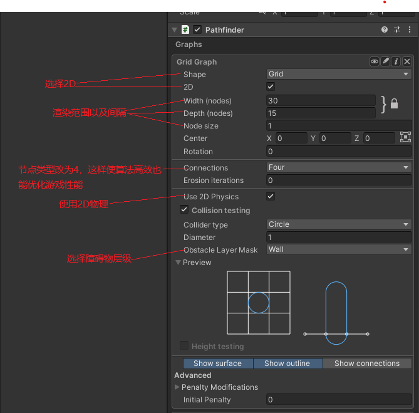Viewport: 419px width, 413px height.
Task: Remove the Grid Graph with X icon
Action: tap(407, 61)
